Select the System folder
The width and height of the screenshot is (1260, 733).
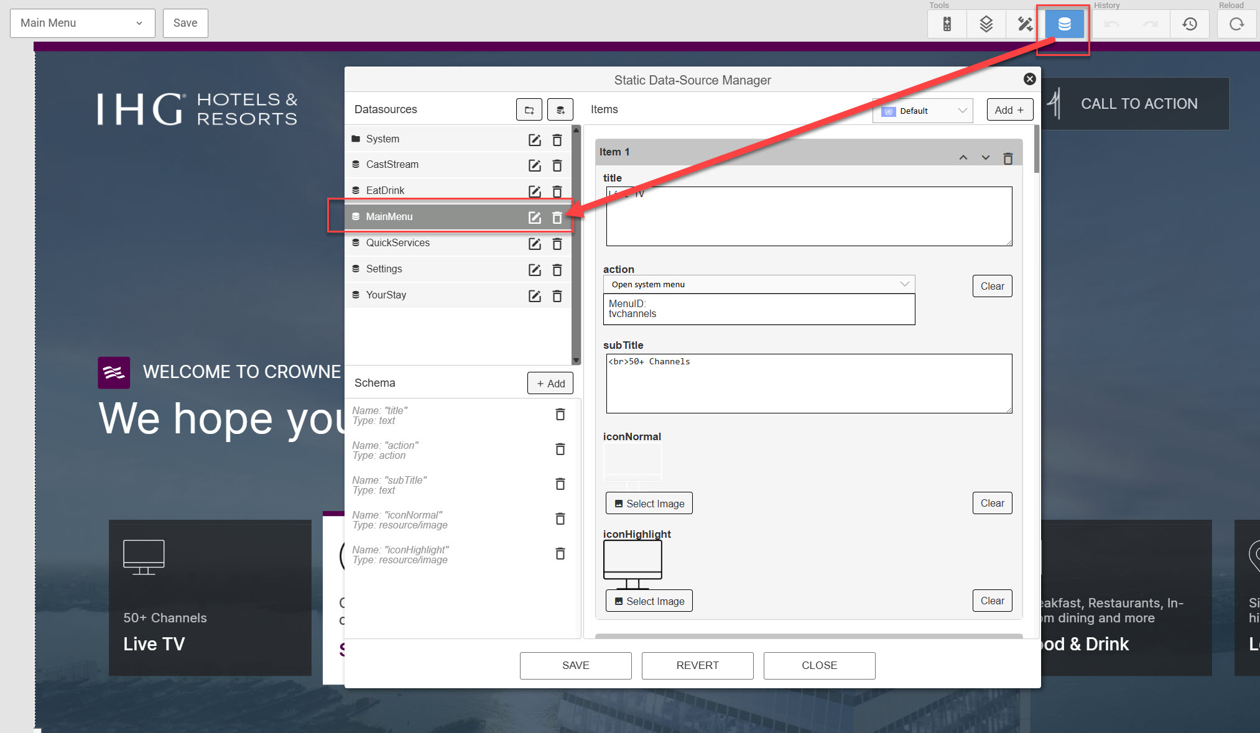[382, 139]
